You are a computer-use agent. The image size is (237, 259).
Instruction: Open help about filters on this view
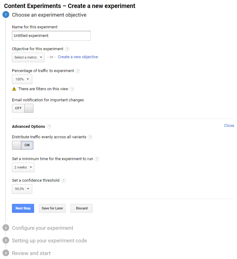click(72, 88)
